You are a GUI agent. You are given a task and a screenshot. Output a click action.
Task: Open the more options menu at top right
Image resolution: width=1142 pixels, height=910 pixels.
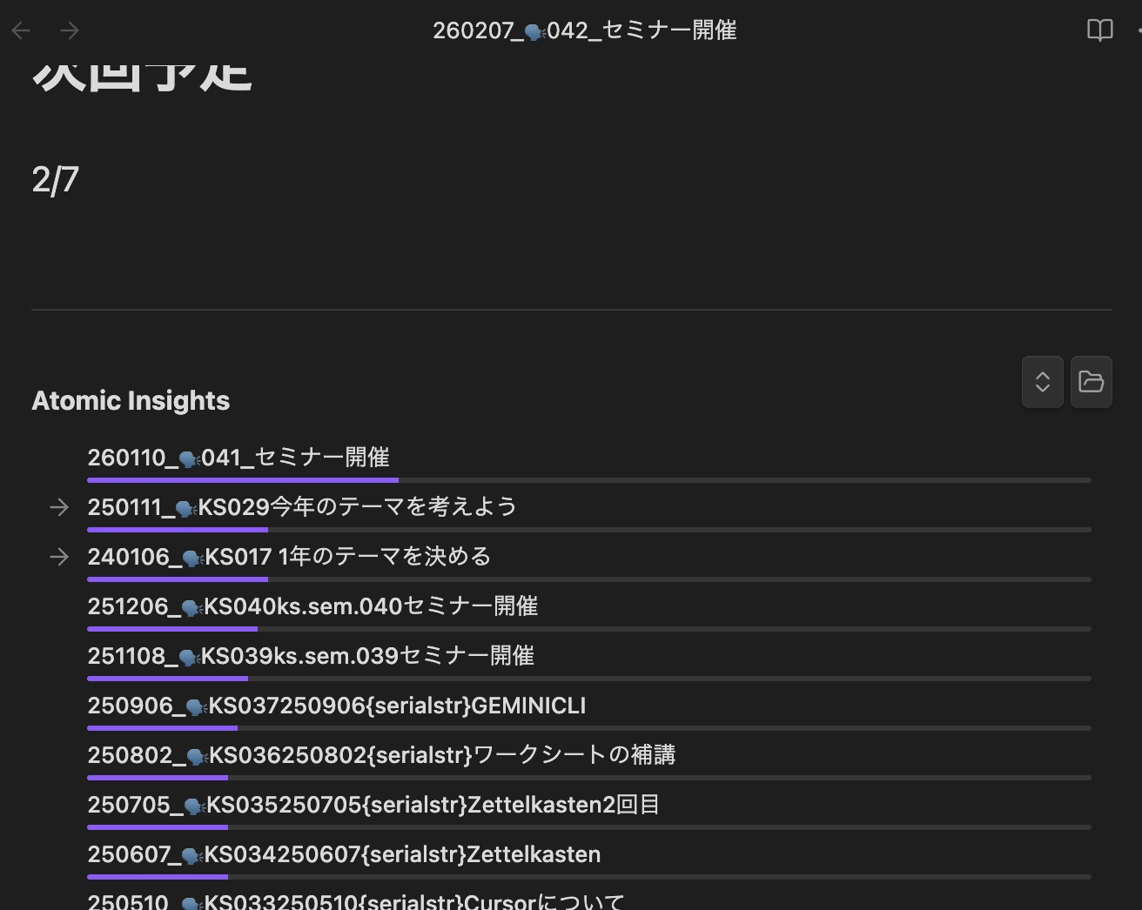coord(1138,30)
